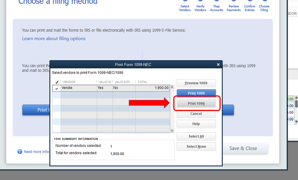Select the VALID ID column header
298x180 pixels.
(105, 82)
